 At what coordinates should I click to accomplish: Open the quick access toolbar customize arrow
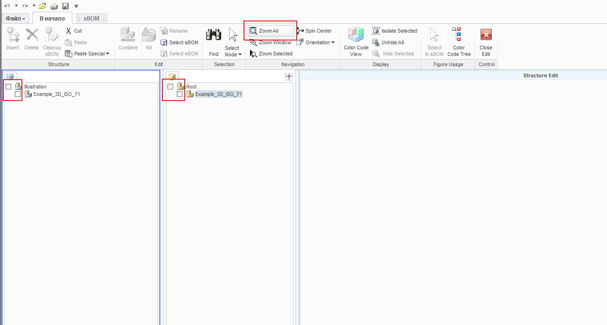(x=76, y=6)
